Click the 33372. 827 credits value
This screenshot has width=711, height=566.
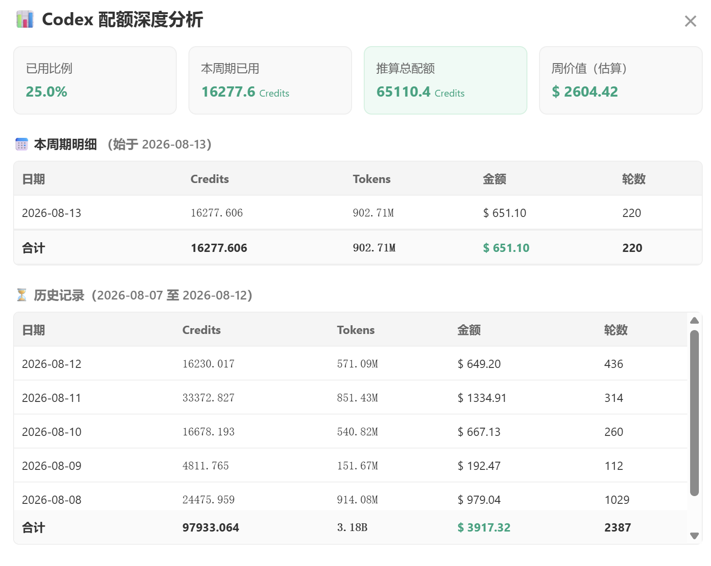pos(208,398)
